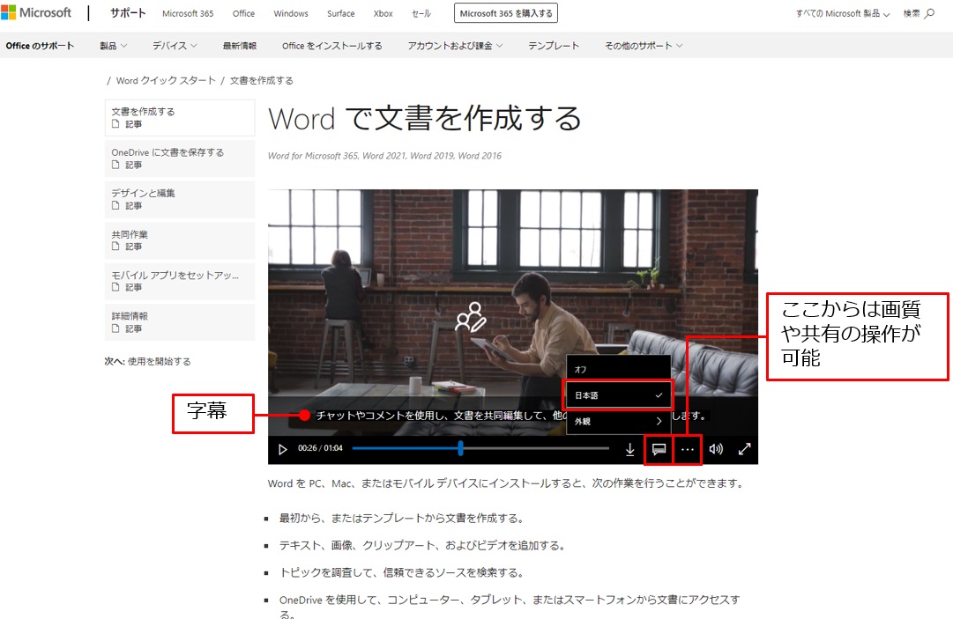The height and width of the screenshot is (619, 953).
Task: Open モバイル アプリをセットアップ article
Action: click(x=180, y=281)
